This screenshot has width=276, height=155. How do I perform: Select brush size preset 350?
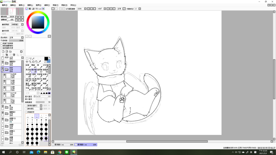click(x=46, y=139)
